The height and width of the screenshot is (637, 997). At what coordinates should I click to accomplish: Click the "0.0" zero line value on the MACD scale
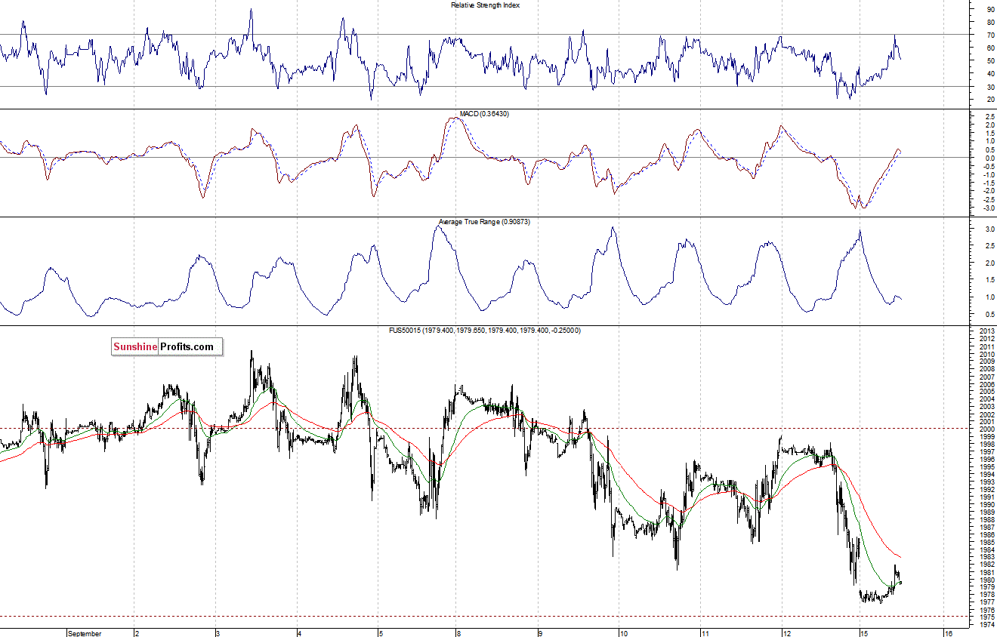click(989, 158)
